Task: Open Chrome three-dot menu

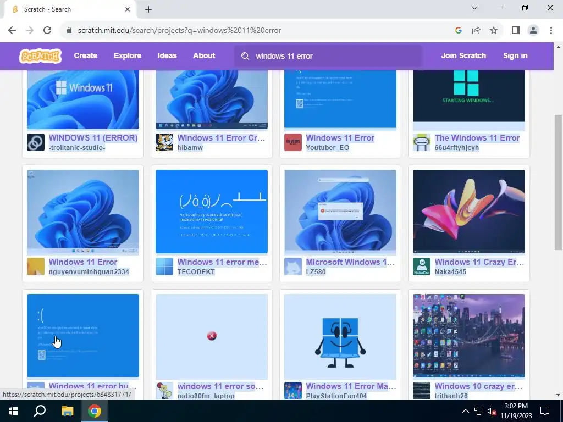Action: (x=551, y=31)
